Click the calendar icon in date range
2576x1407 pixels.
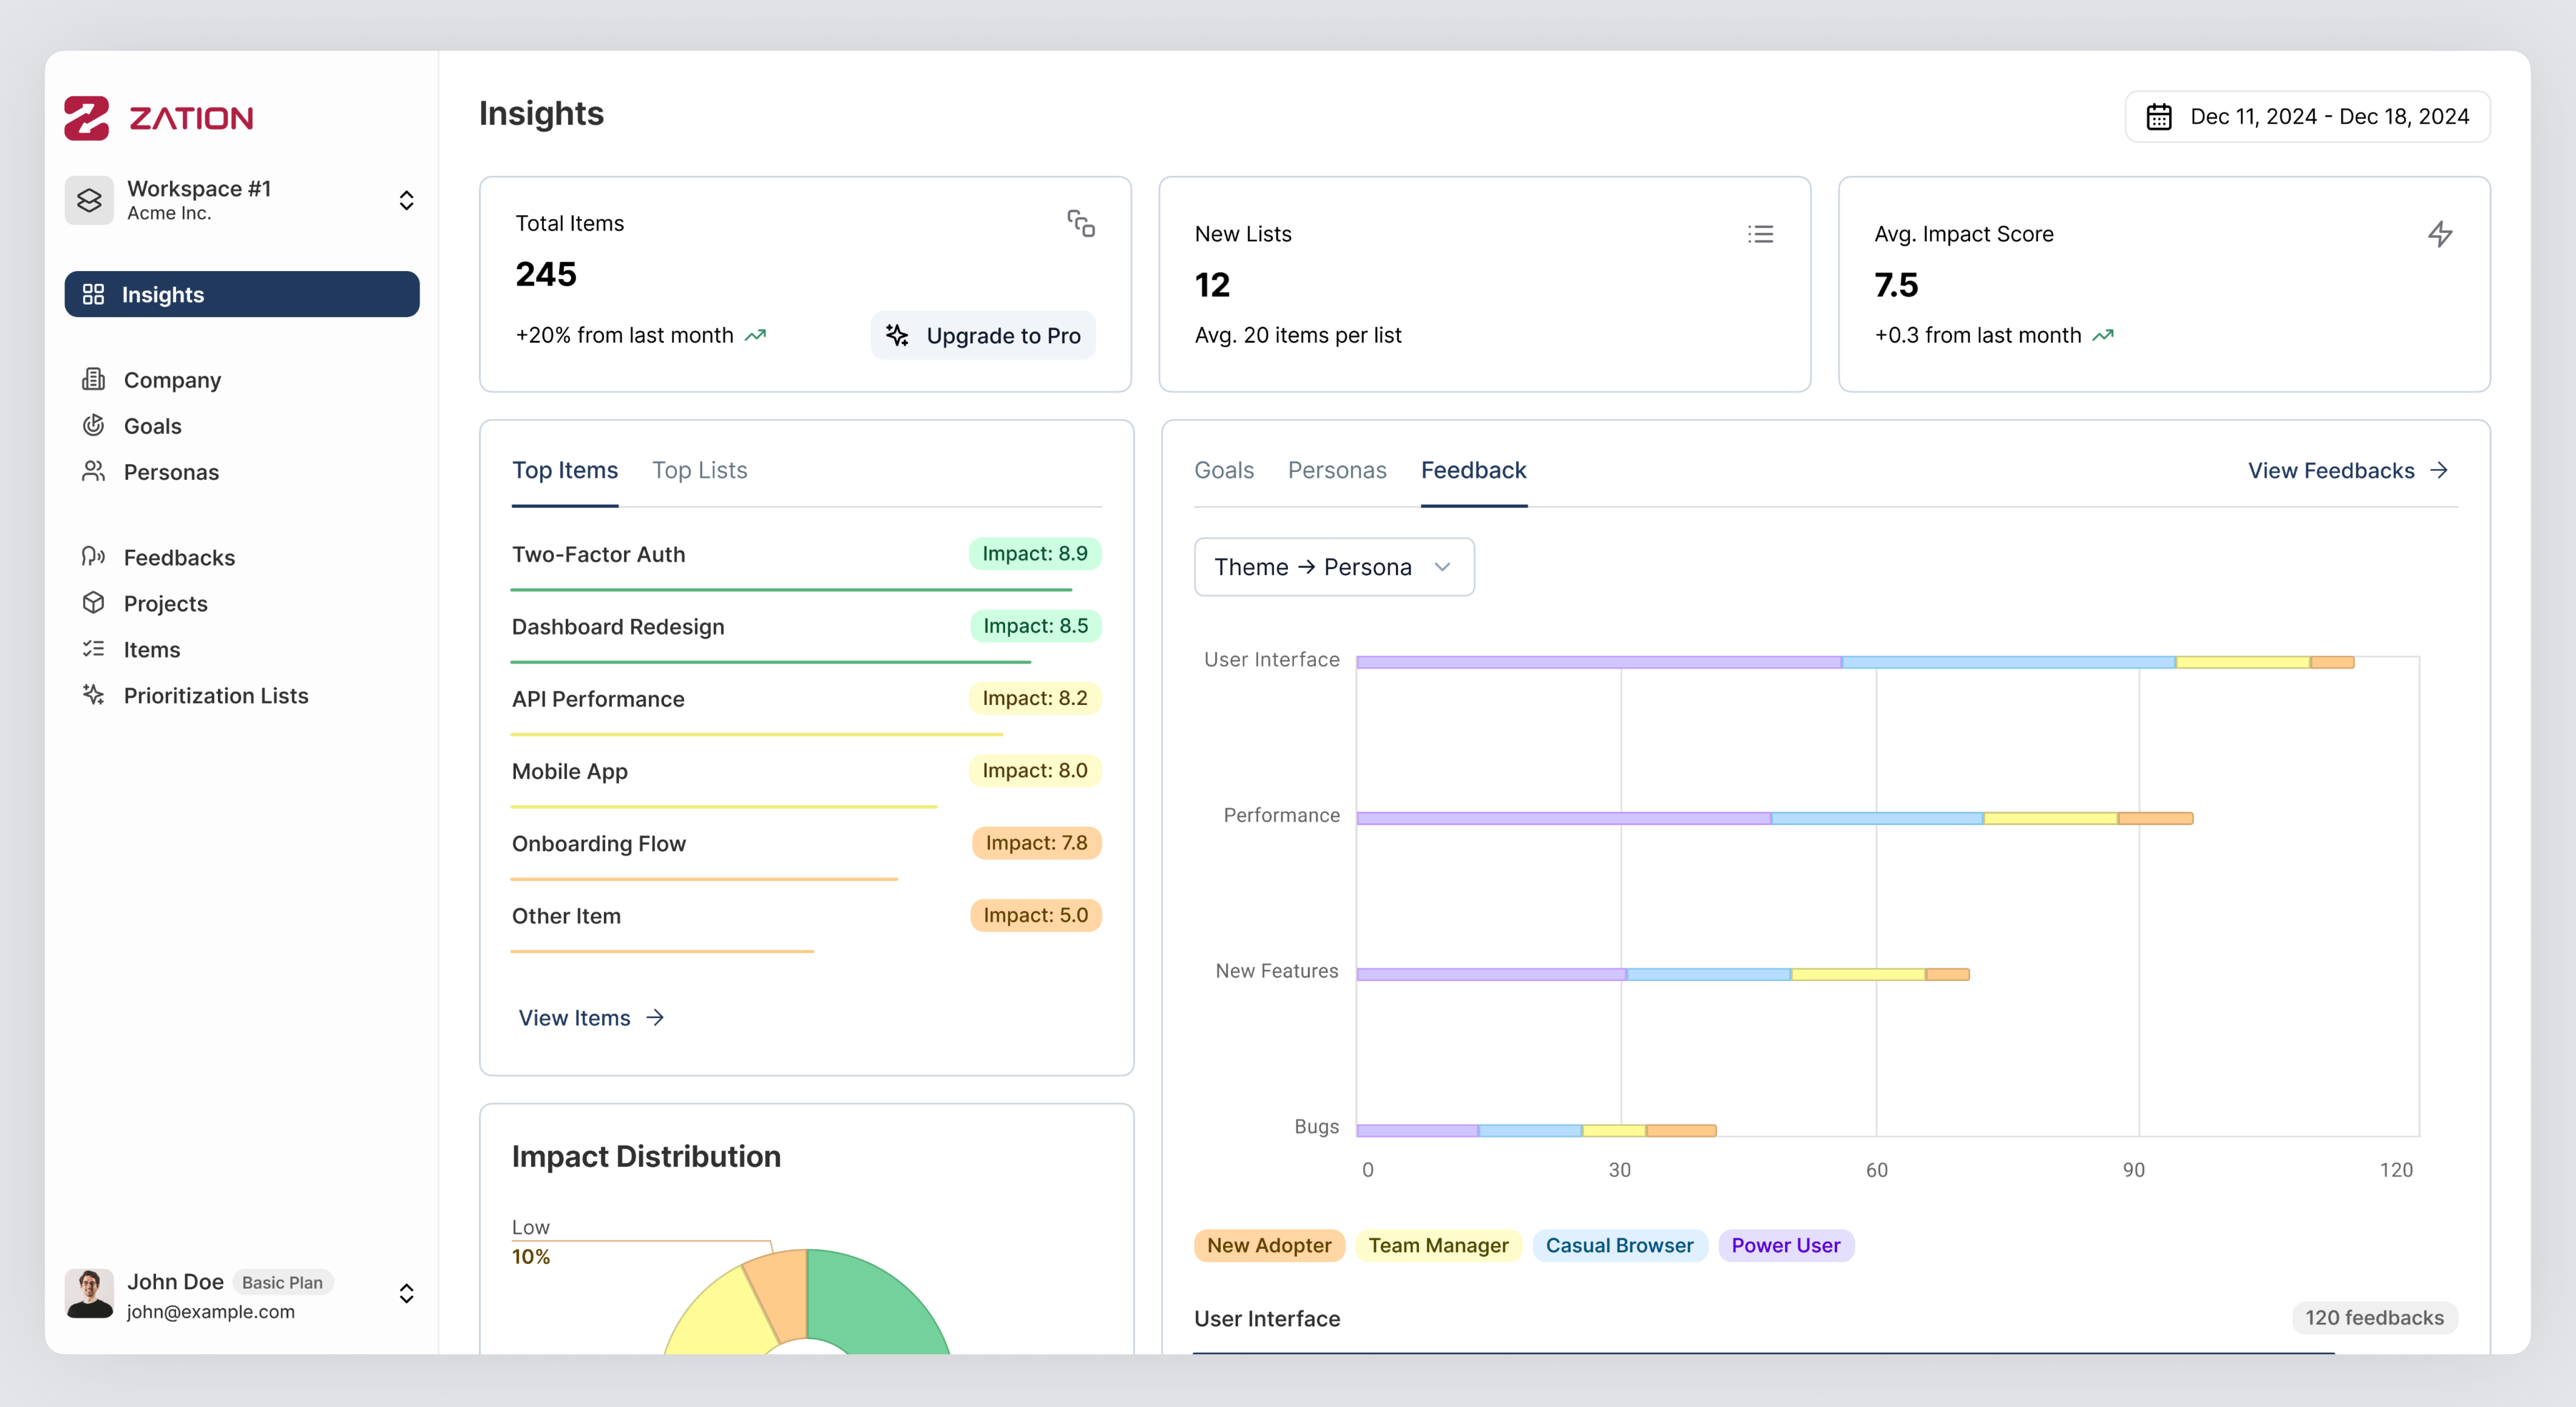pos(2158,117)
